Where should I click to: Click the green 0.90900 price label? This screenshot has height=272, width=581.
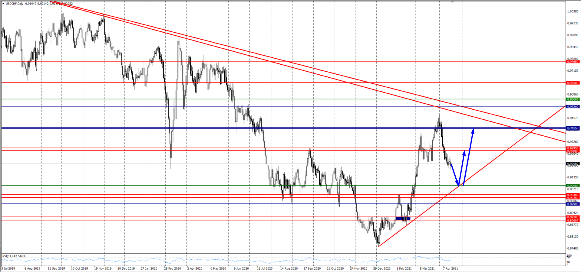coord(573,186)
